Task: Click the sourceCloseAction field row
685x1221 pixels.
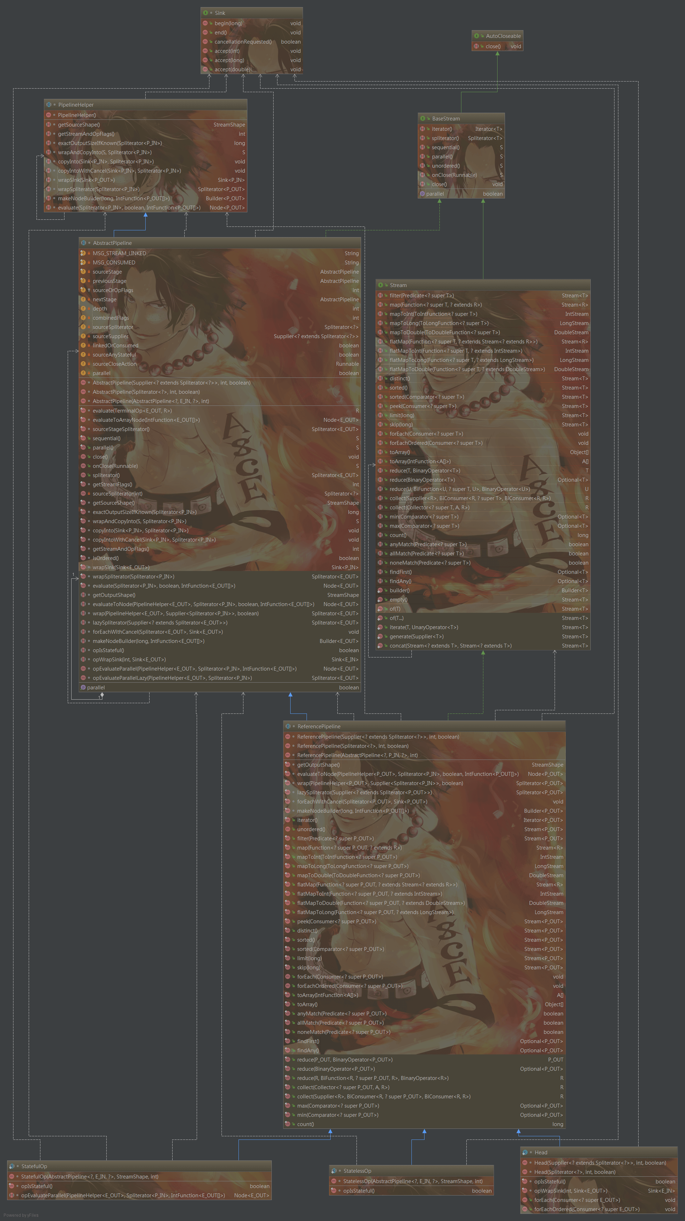Action: [x=219, y=364]
